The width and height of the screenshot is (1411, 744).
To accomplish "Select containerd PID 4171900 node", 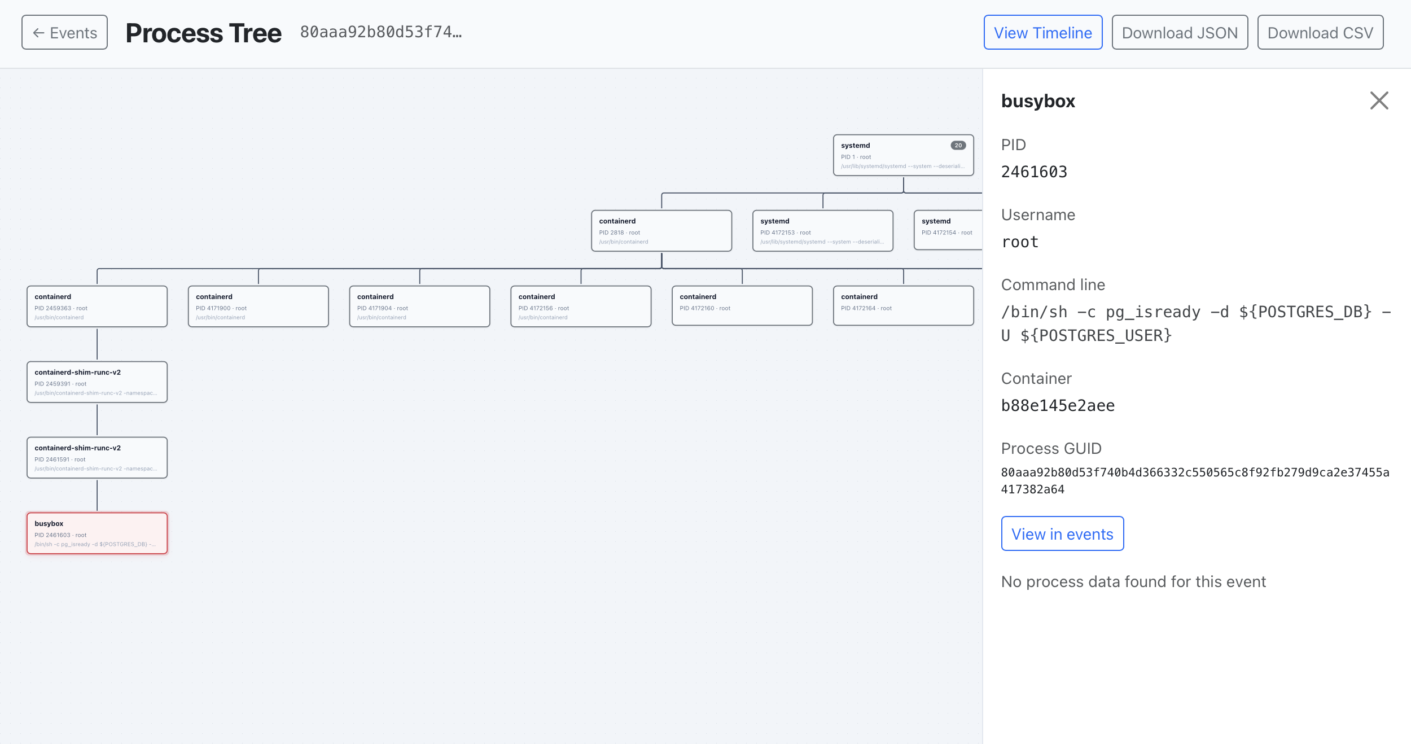I will (258, 307).
